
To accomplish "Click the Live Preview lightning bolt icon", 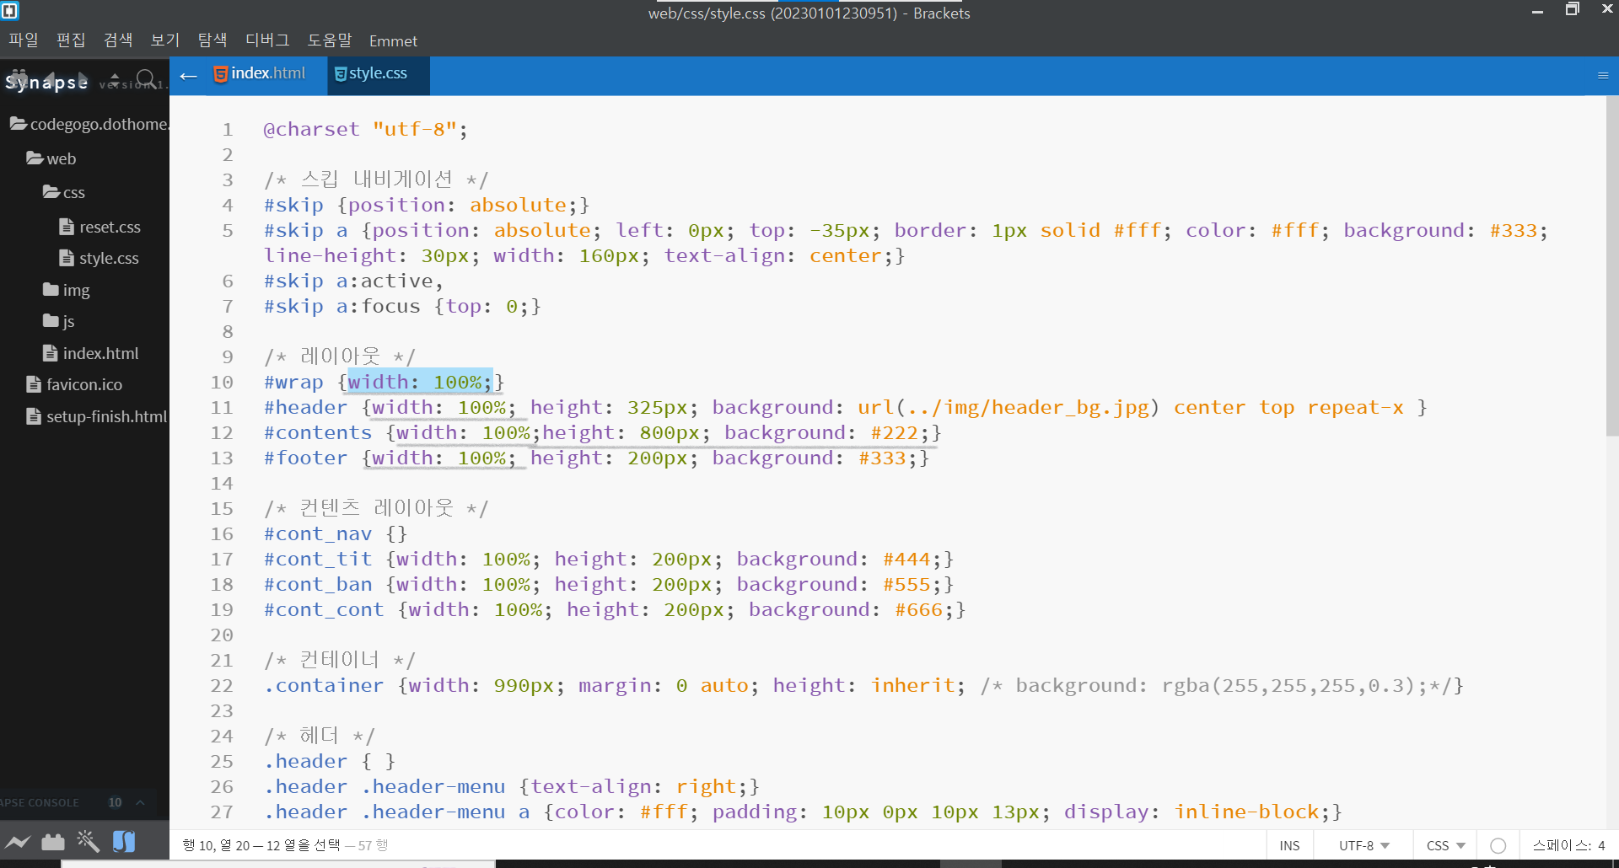I will [x=18, y=841].
